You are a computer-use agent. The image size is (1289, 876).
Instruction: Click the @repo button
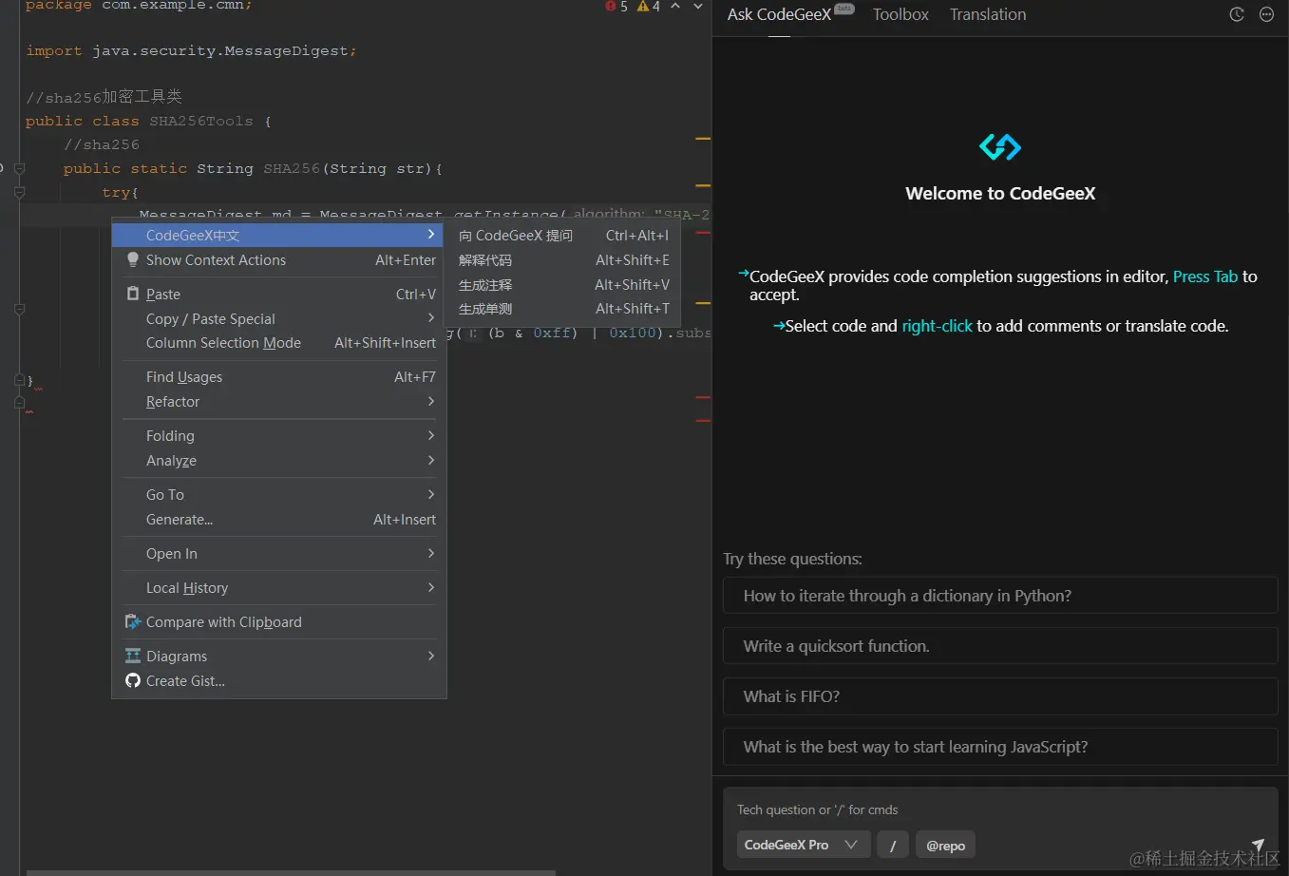945,845
